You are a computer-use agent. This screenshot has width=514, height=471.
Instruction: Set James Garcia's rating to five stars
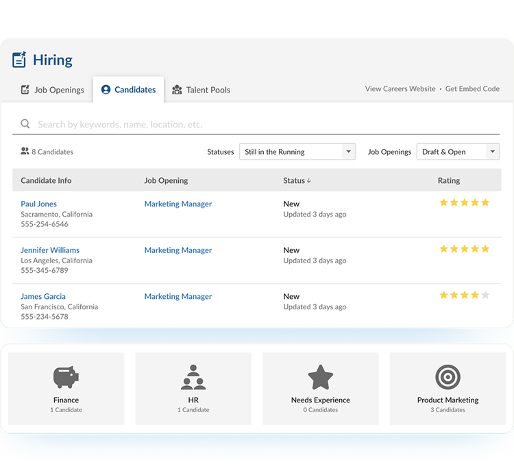pos(485,295)
